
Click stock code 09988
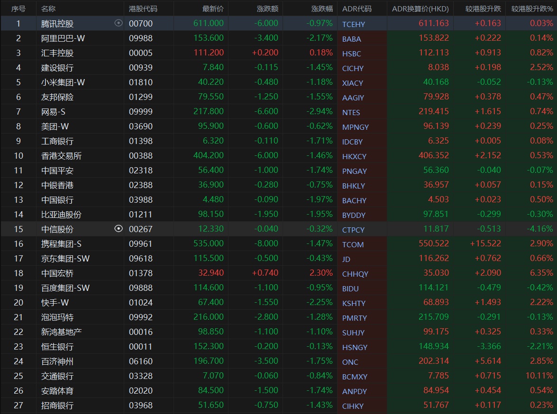point(141,38)
